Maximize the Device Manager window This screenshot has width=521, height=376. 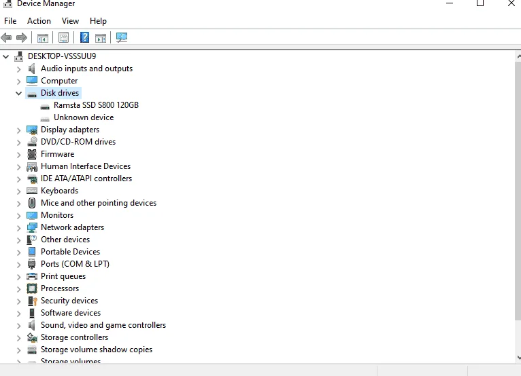[x=480, y=3]
